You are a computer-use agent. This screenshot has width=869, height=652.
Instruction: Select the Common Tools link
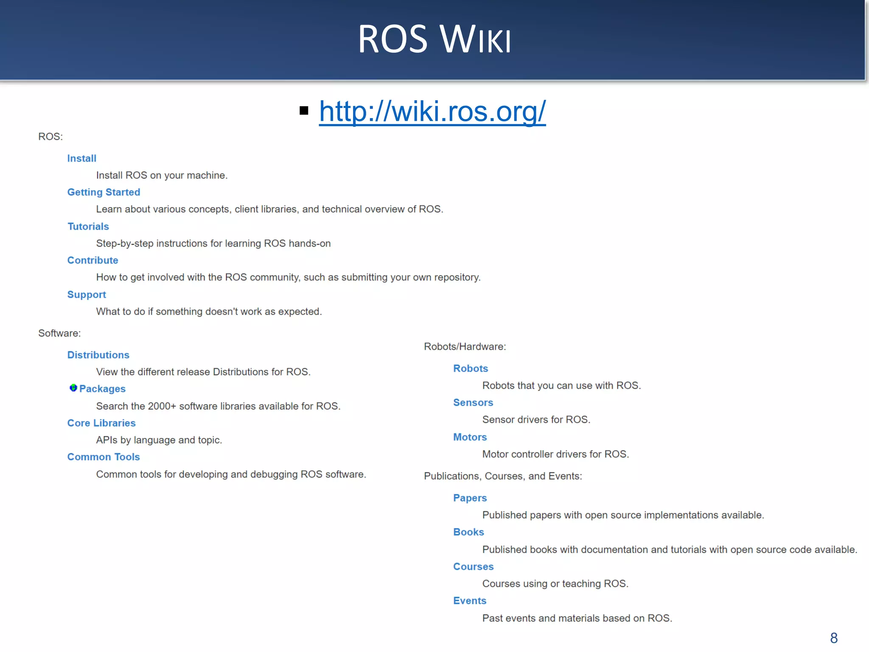point(104,457)
